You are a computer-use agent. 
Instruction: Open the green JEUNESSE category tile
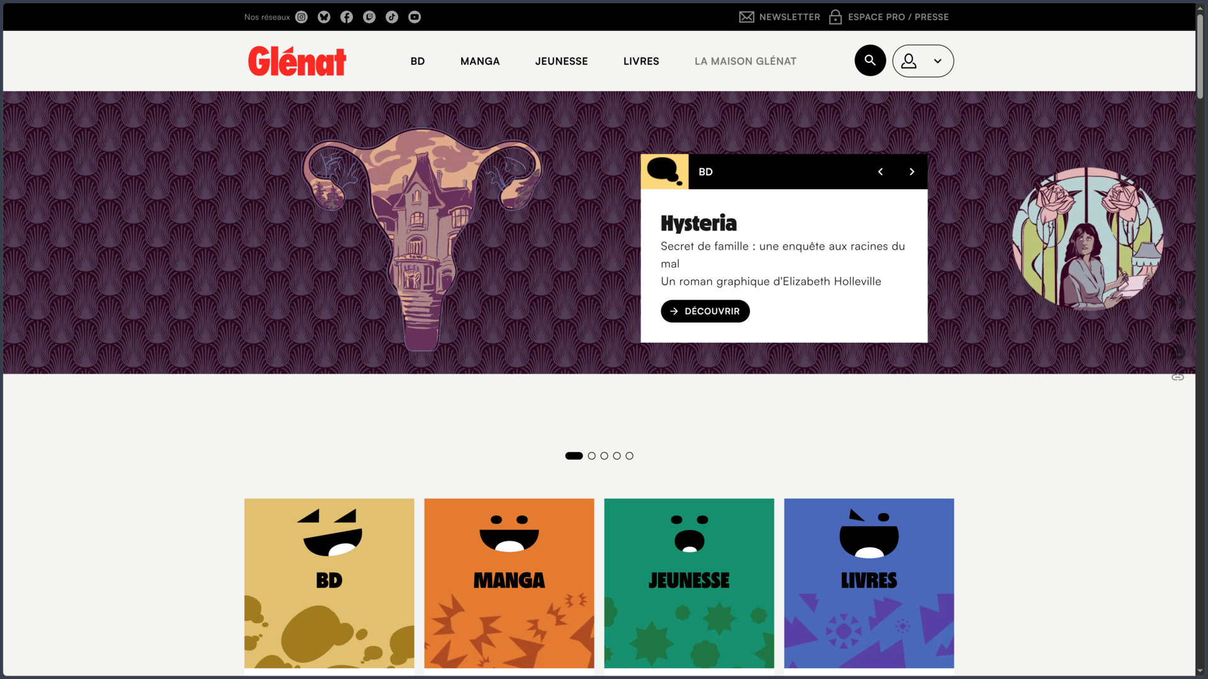pyautogui.click(x=689, y=583)
